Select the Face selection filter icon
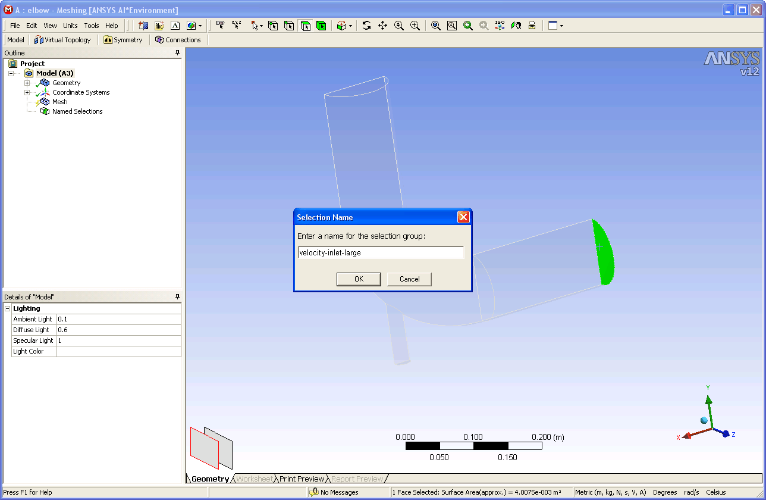 (x=305, y=26)
